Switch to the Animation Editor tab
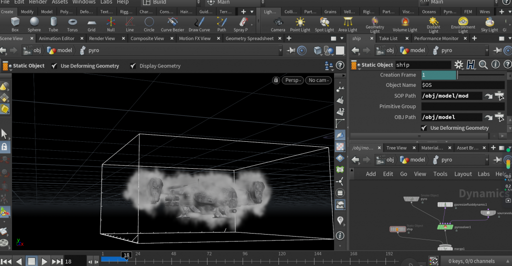The image size is (512, 266). (x=56, y=38)
